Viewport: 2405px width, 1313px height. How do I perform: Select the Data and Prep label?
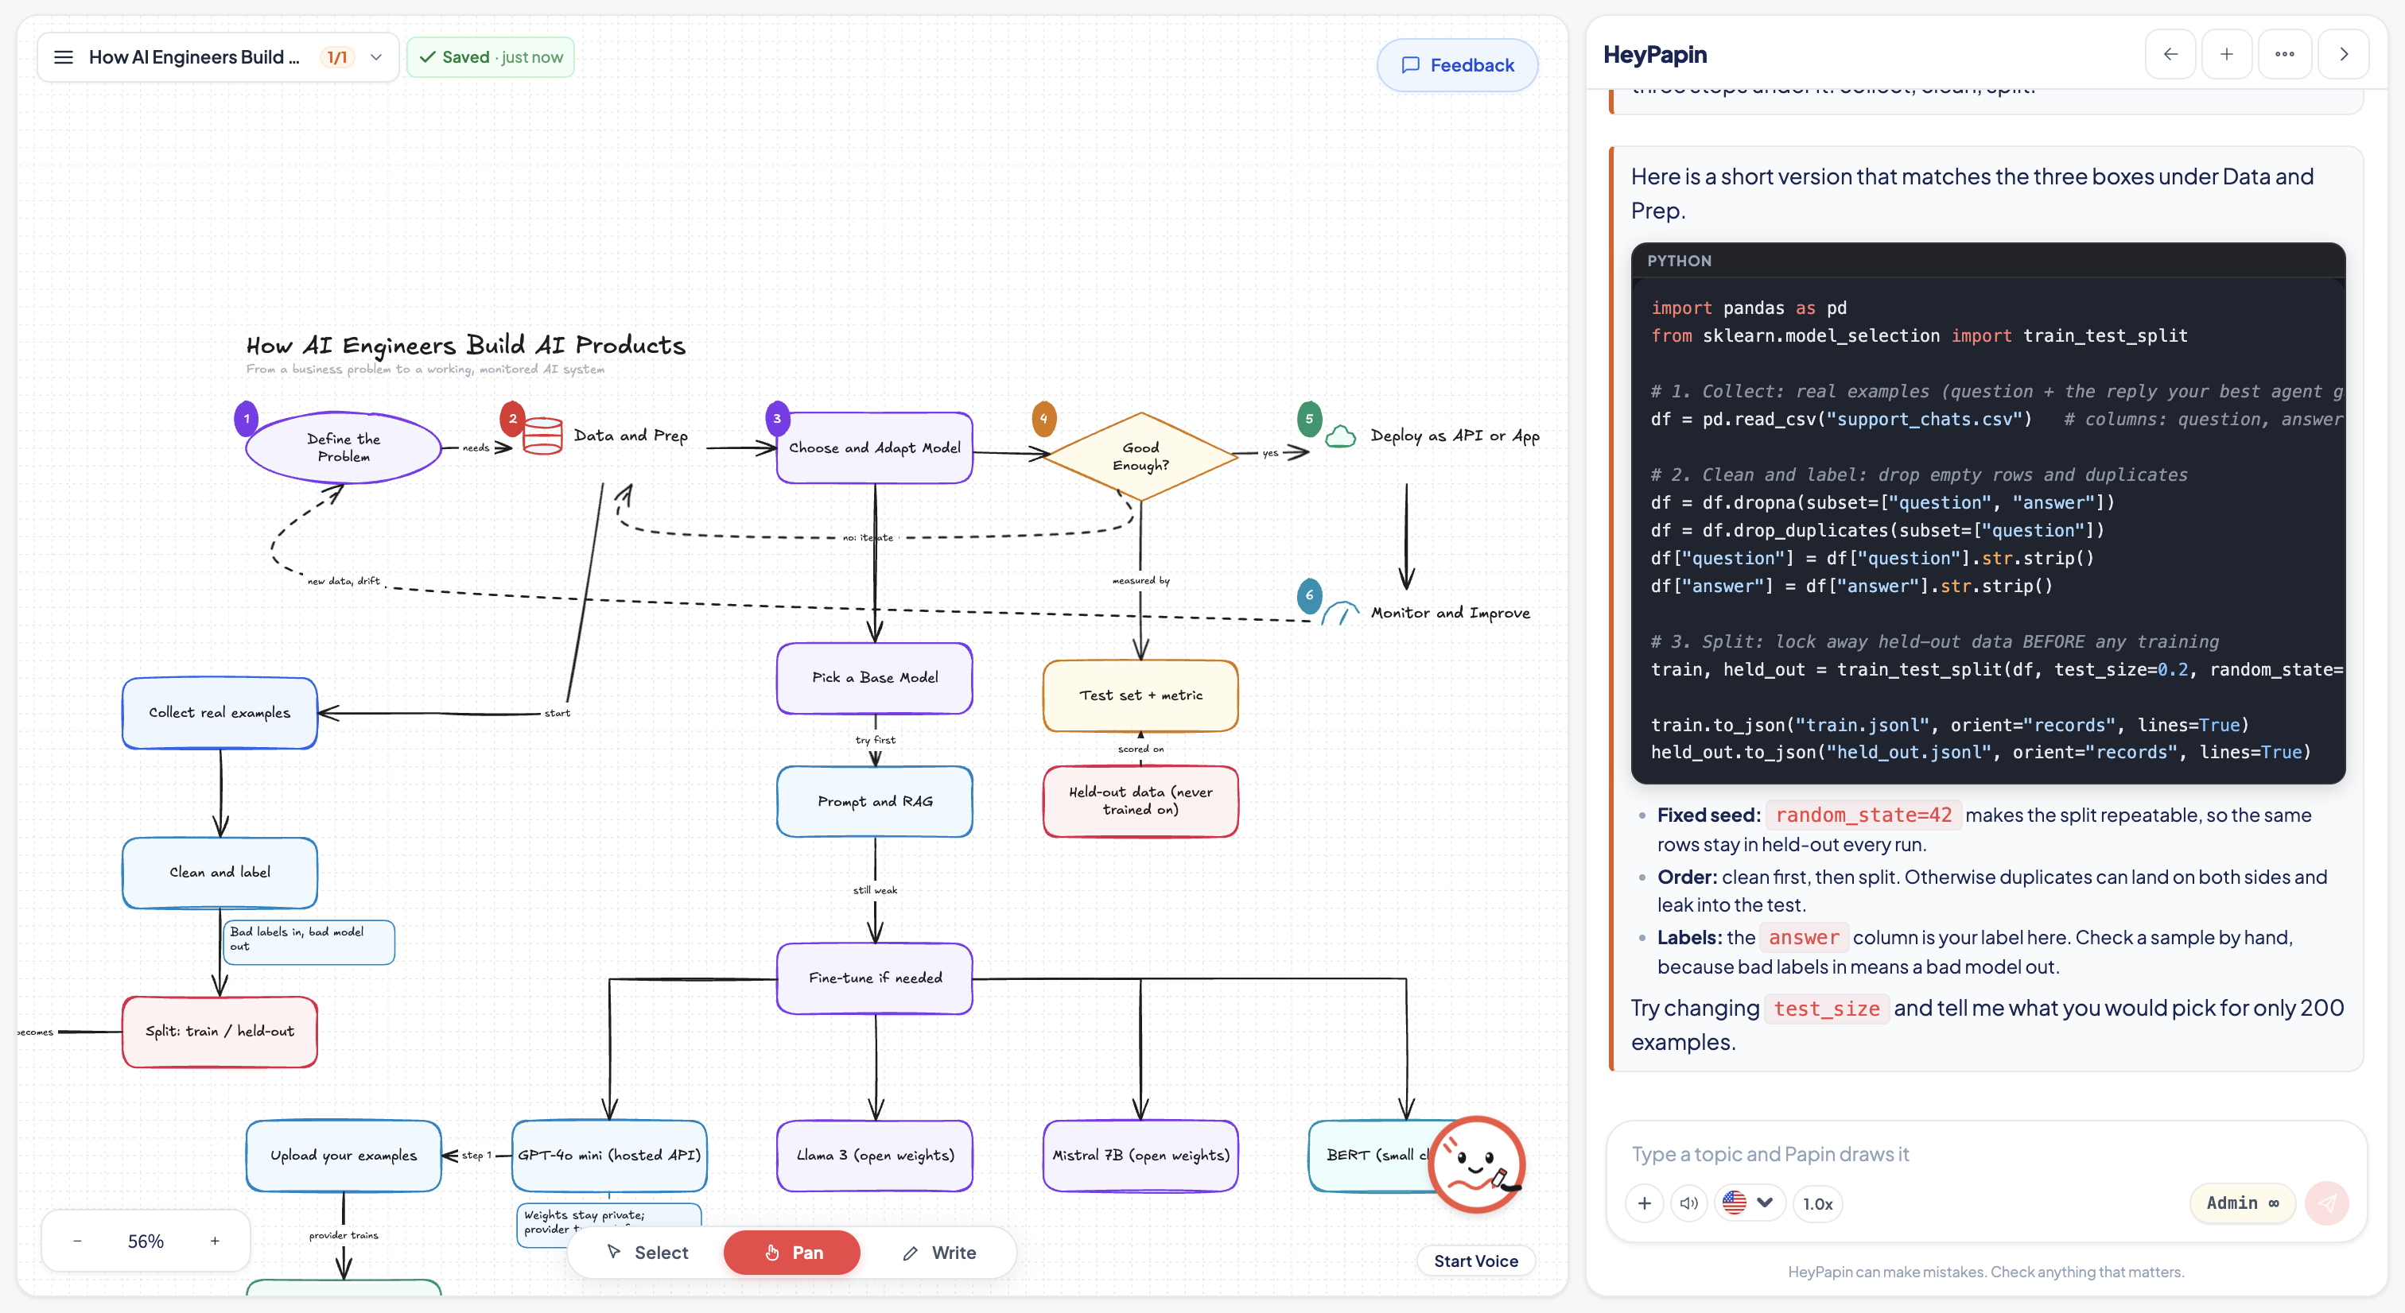[x=630, y=436]
